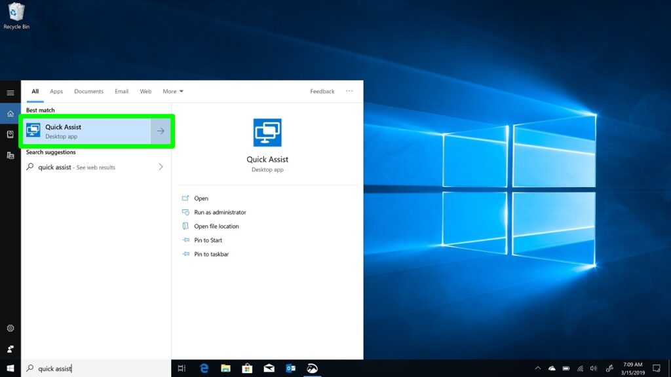Screen dimensions: 671x377
Task: Pin Quick Assist to Start
Action: [208, 240]
